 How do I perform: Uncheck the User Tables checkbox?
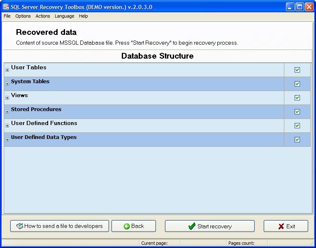coord(297,70)
